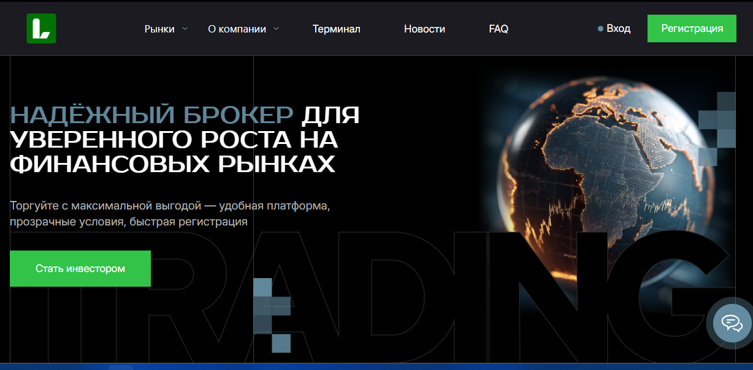The height and width of the screenshot is (370, 753).
Task: Navigate to the FAQ page
Action: click(499, 29)
